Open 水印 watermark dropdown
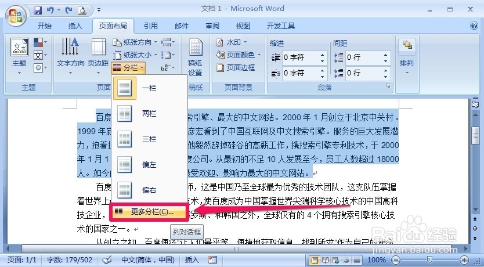 (232, 42)
